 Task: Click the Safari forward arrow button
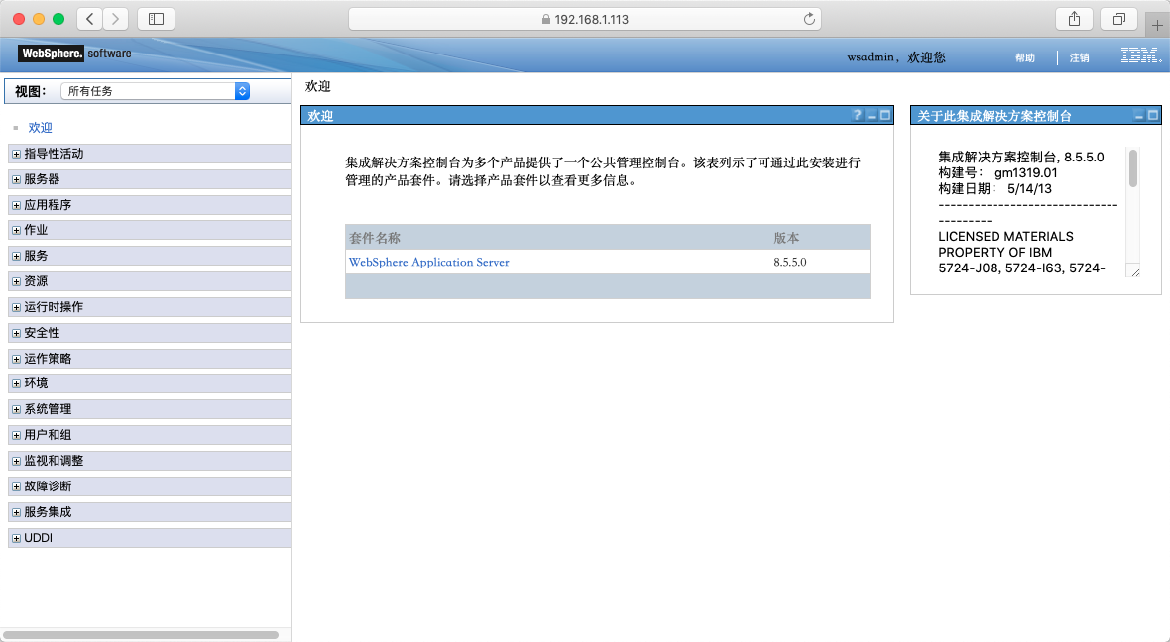[x=116, y=19]
